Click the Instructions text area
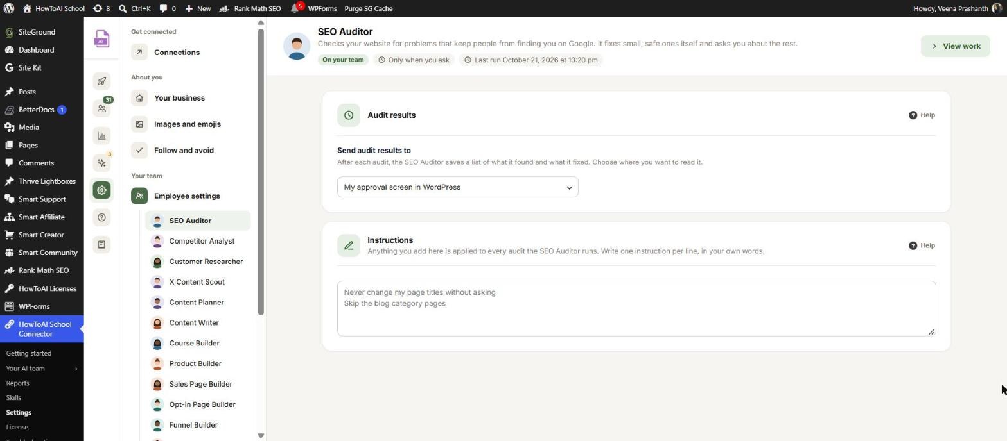 click(636, 308)
